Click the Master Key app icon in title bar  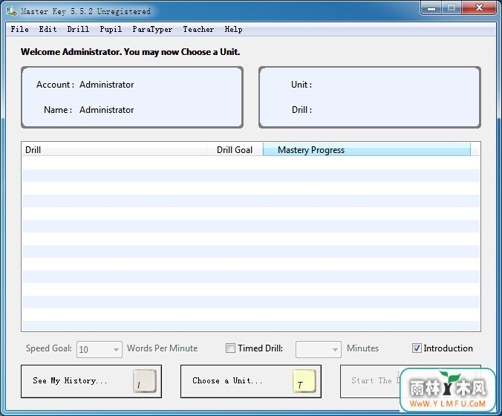pos(12,11)
